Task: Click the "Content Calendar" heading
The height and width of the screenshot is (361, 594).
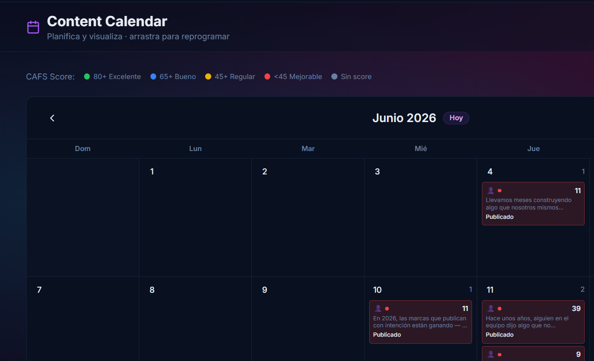Action: pos(107,21)
